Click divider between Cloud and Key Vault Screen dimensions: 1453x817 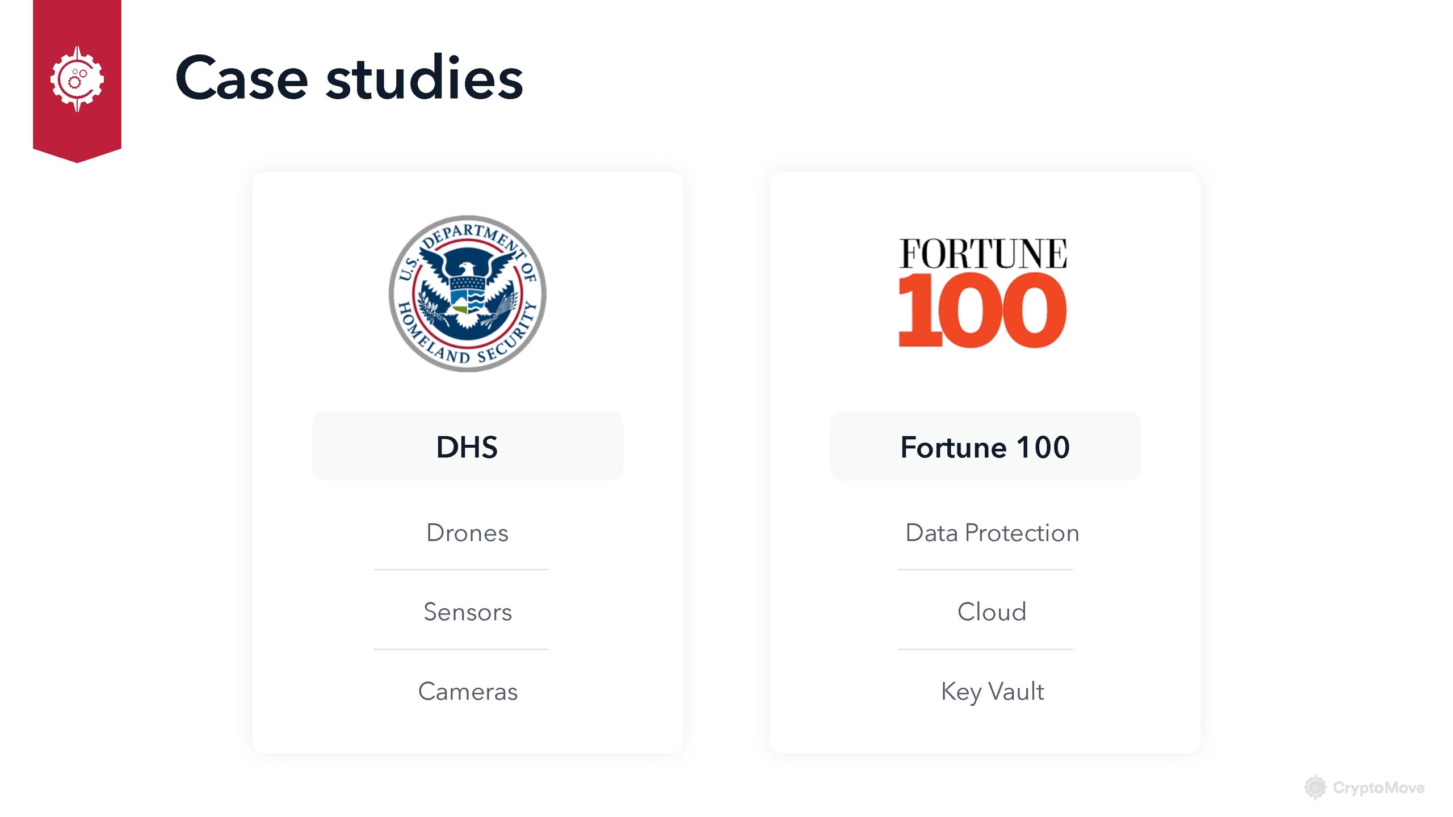pyautogui.click(x=985, y=649)
